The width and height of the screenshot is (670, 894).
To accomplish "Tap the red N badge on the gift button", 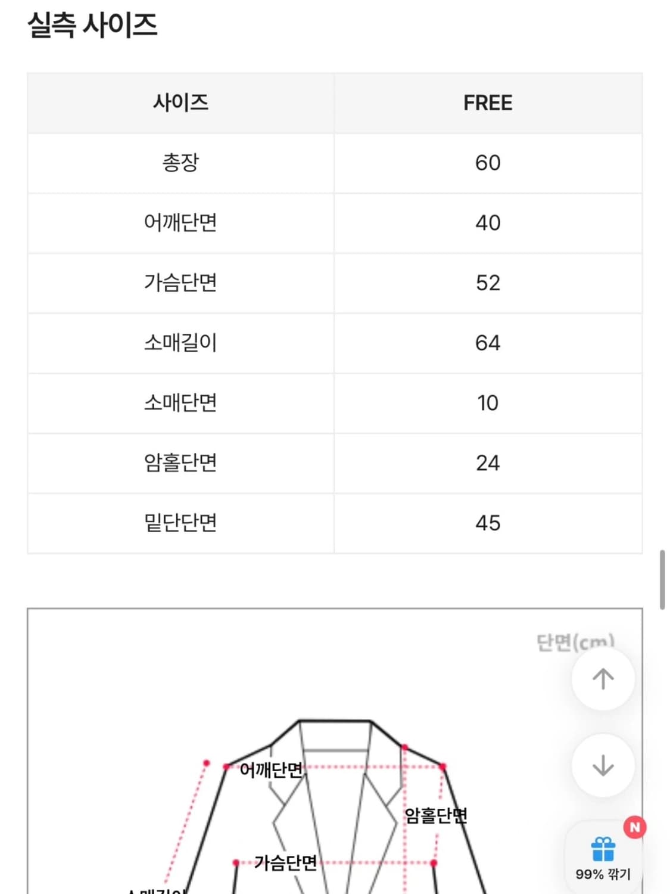I will pos(635,826).
